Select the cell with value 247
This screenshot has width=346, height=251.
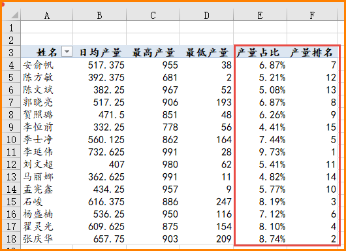207,202
